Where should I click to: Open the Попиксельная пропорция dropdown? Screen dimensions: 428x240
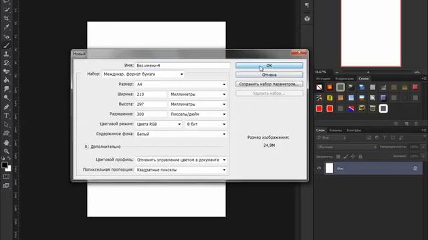(181, 170)
